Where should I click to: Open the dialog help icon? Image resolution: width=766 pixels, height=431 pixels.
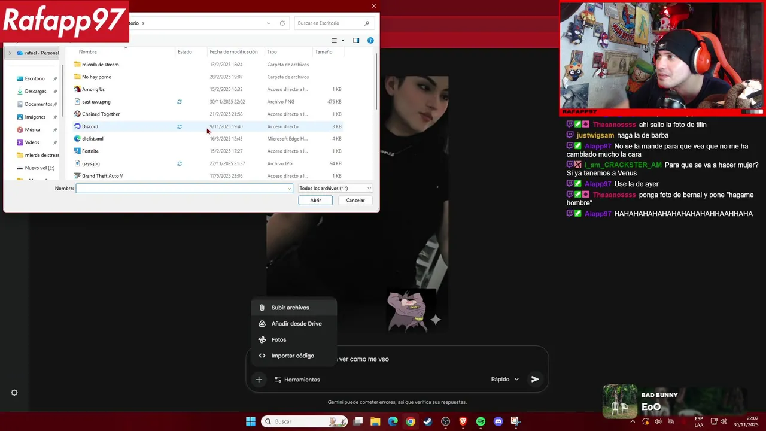coord(370,40)
